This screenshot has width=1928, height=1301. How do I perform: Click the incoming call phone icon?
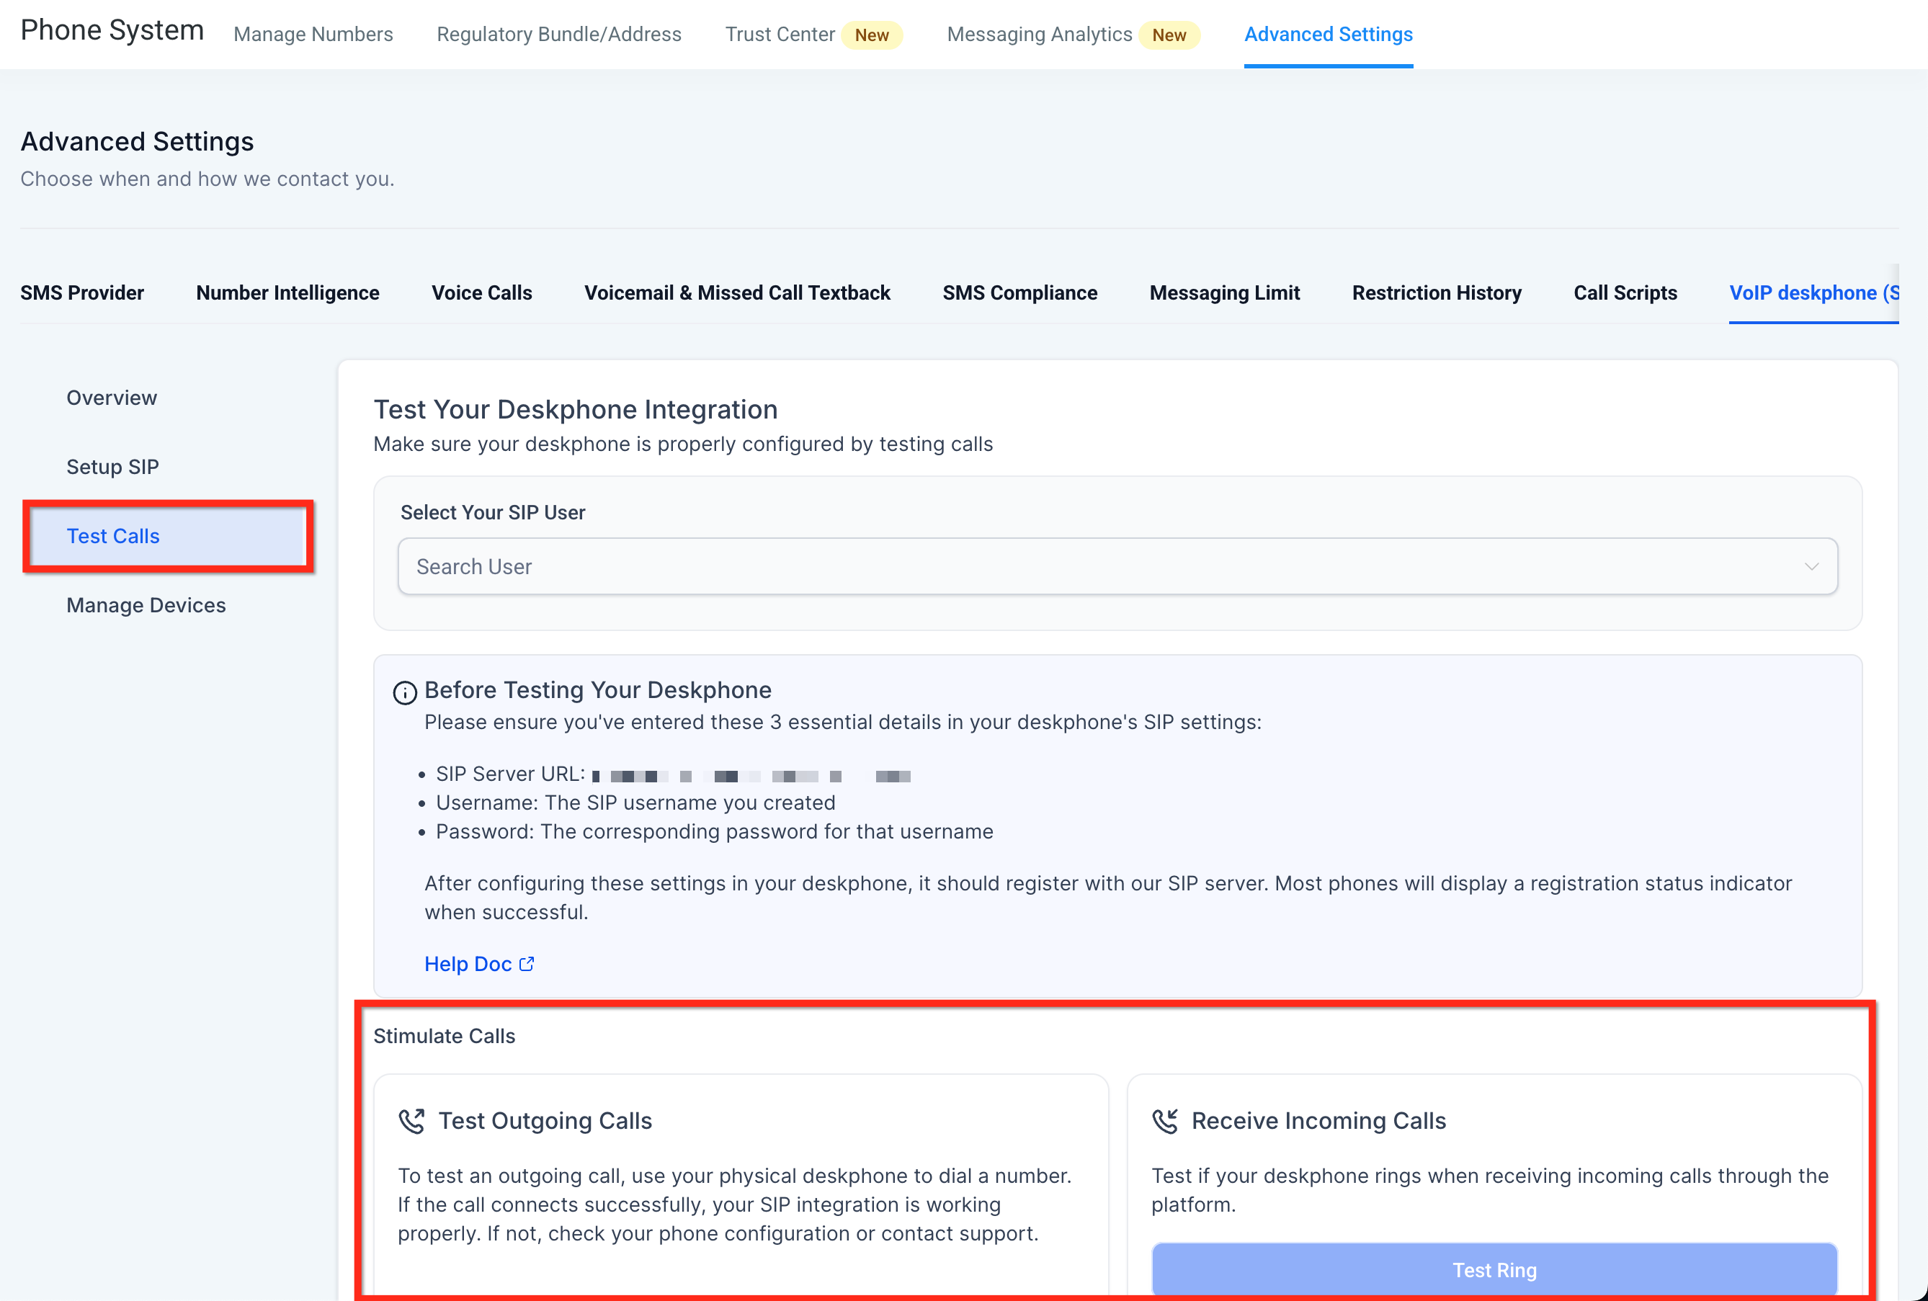(1165, 1121)
